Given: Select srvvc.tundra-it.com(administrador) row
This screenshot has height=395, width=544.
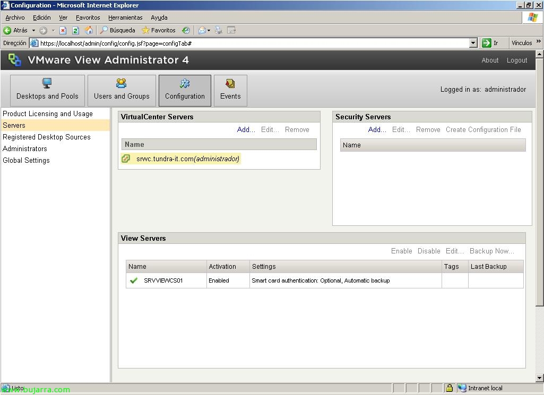Looking at the screenshot, I should pos(181,159).
